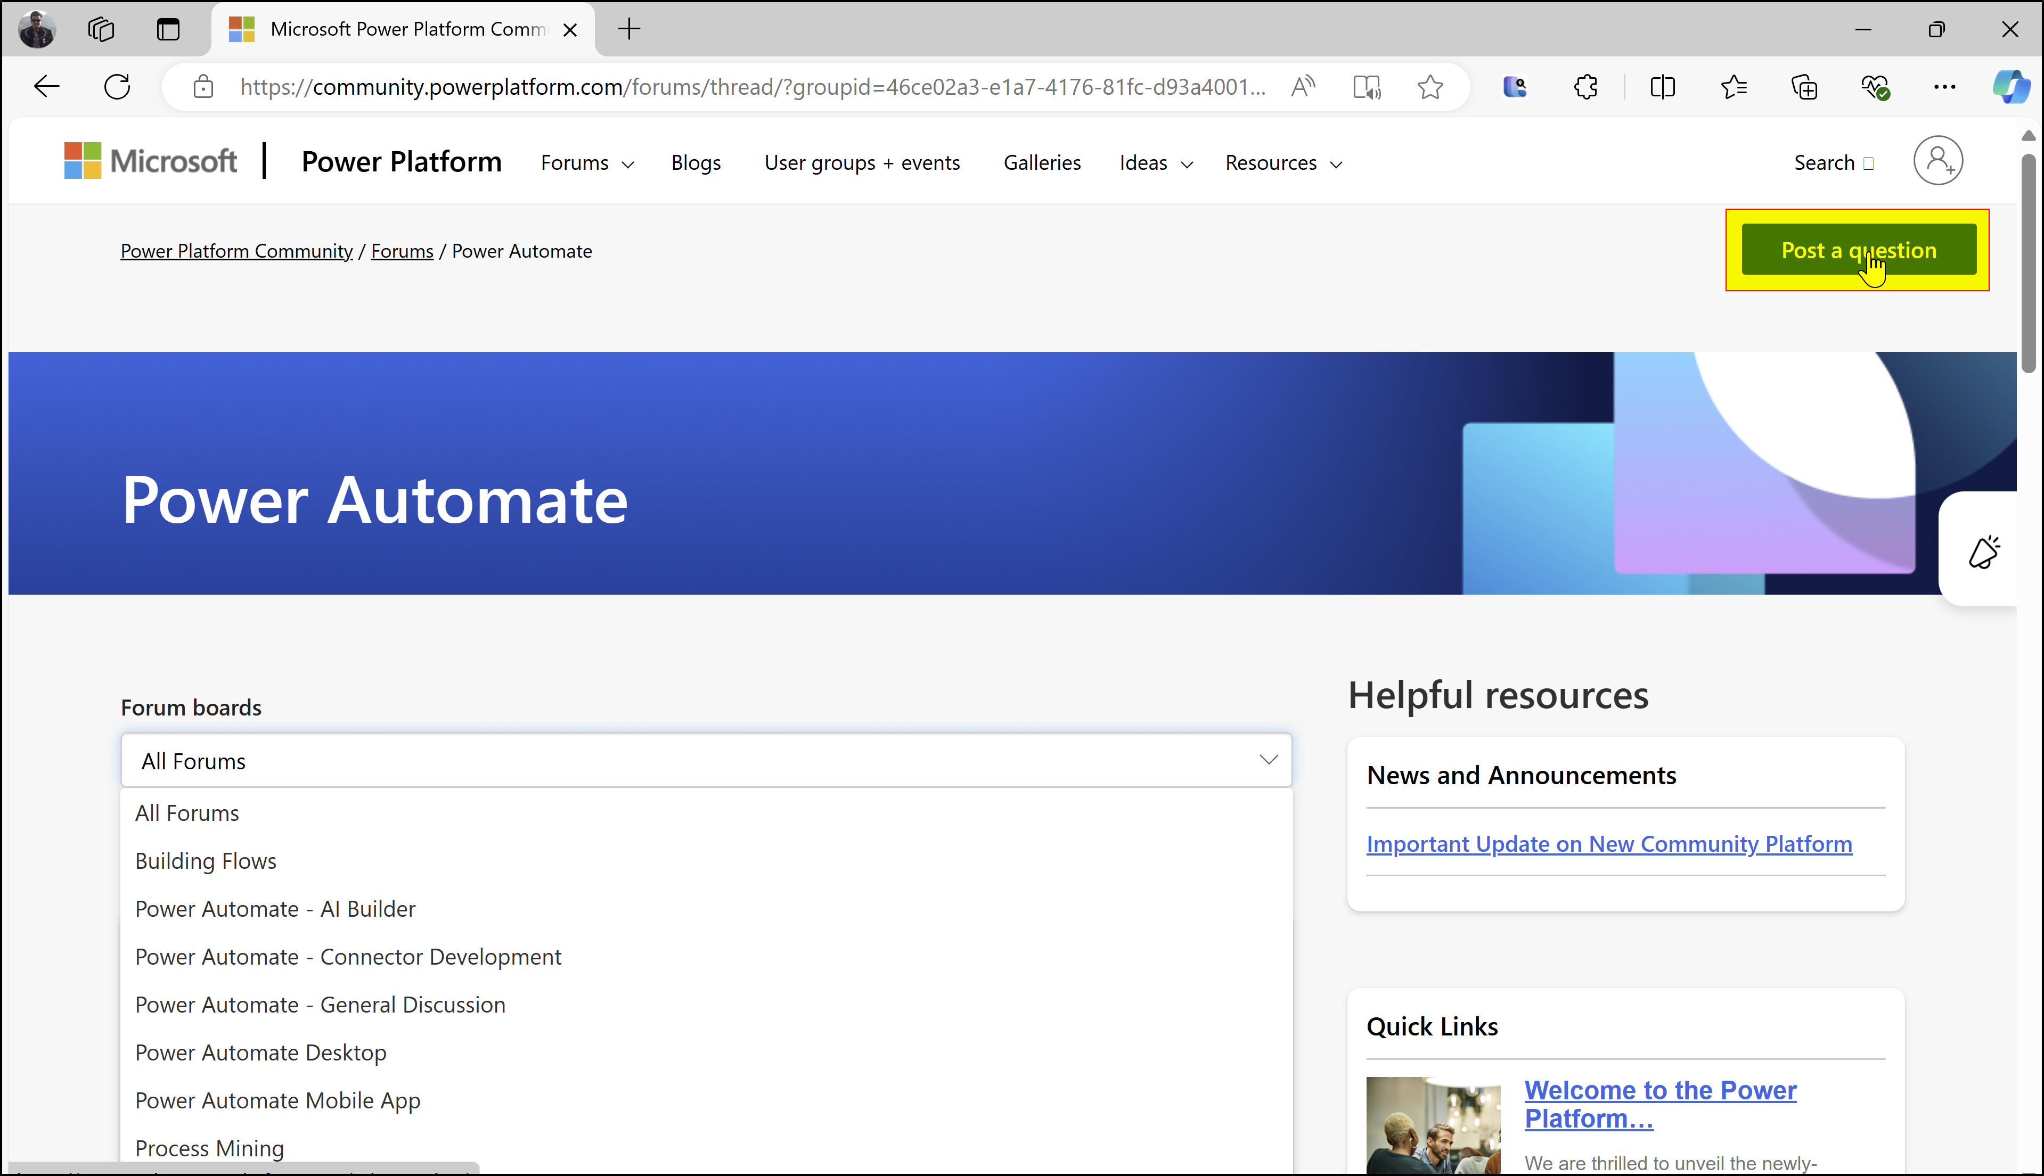Image resolution: width=2044 pixels, height=1176 pixels.
Task: Open the feedback megaphone icon
Action: 1983,552
